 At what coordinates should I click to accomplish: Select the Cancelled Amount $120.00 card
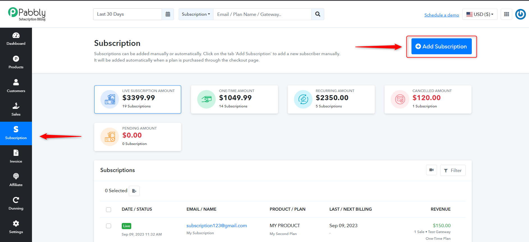point(428,99)
